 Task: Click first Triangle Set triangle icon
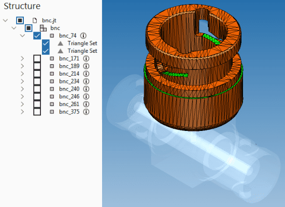[x=61, y=43]
